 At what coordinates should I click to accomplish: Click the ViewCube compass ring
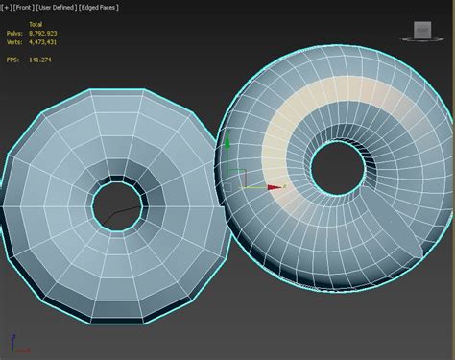[421, 39]
